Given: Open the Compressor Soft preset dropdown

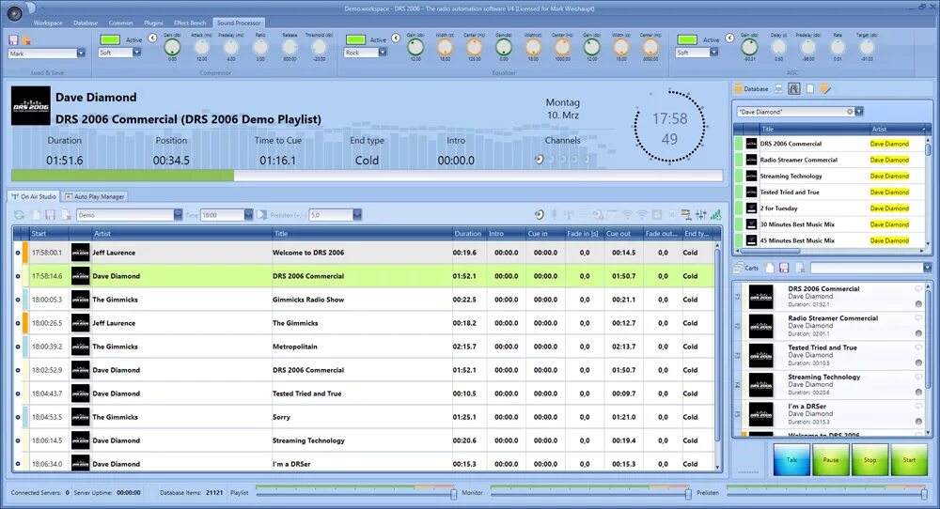Looking at the screenshot, I should (136, 53).
